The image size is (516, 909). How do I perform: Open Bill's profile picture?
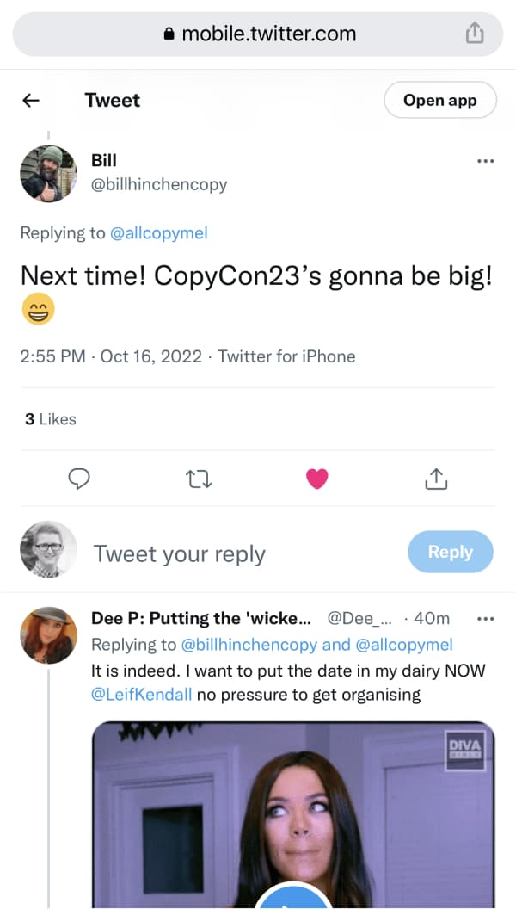(x=49, y=174)
